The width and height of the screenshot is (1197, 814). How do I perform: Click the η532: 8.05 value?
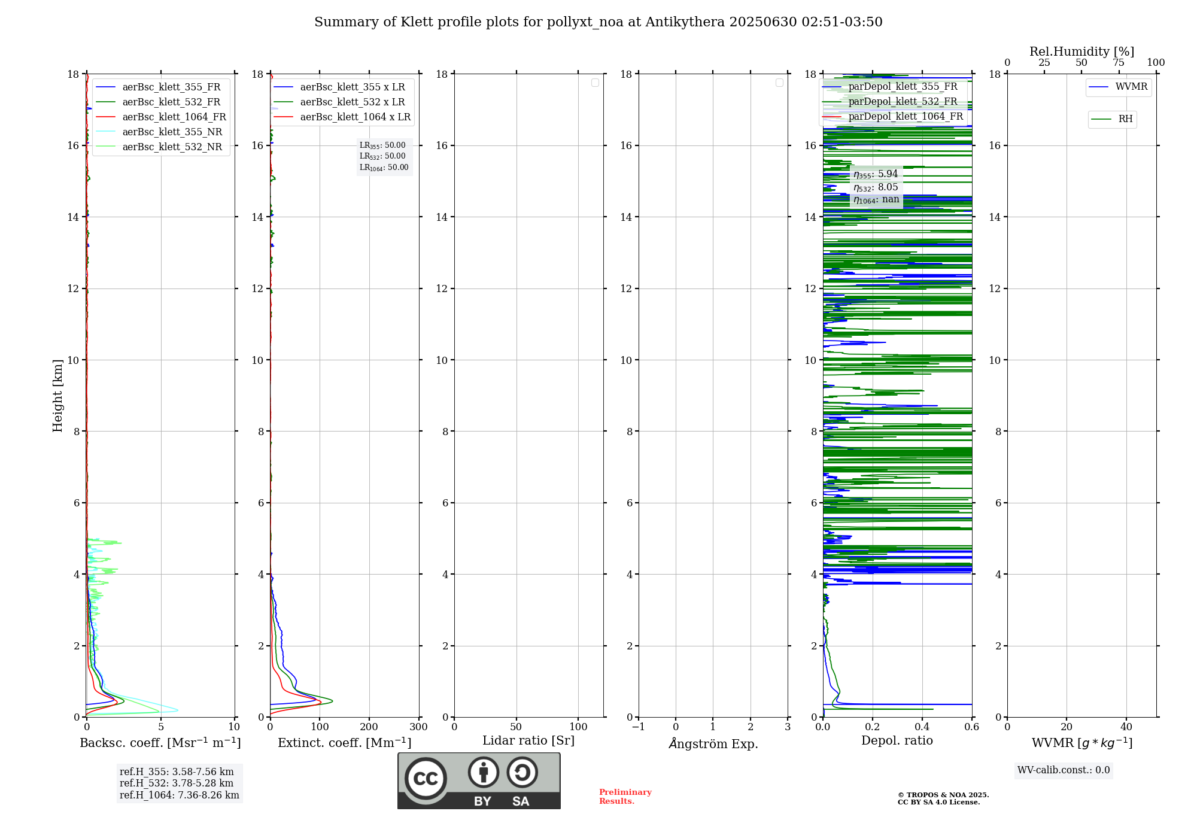tap(876, 187)
